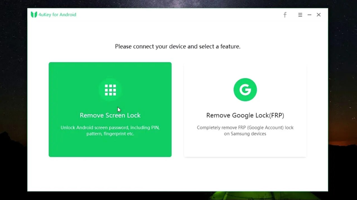The image size is (357, 200).
Task: Click the text 'Unlock Android screen password, including PIN'
Action: click(110, 127)
